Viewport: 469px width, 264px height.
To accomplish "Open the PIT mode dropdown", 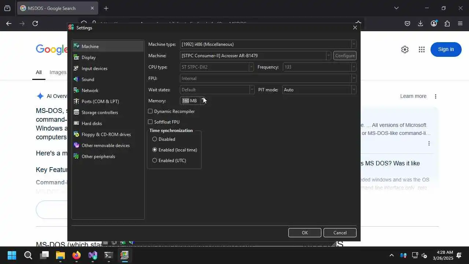I will coord(320,90).
